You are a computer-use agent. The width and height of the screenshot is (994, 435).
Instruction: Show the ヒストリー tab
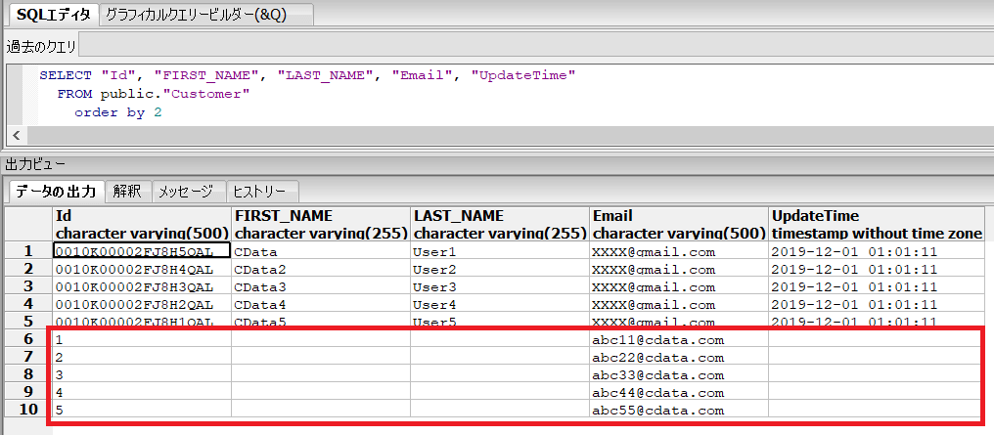coord(262,192)
